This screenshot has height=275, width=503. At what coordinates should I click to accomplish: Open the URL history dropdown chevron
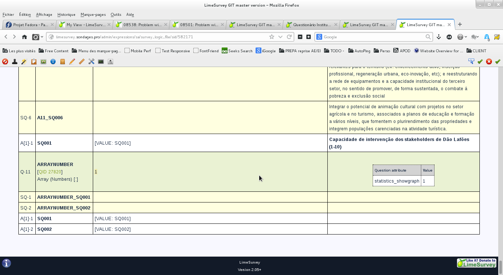(x=280, y=37)
